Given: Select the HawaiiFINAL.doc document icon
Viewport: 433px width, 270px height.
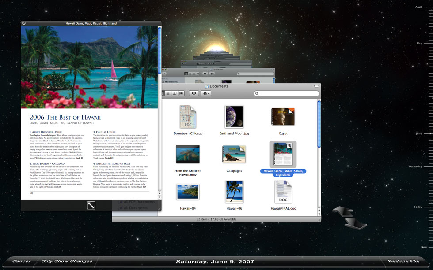Looking at the screenshot, I should point(283,192).
